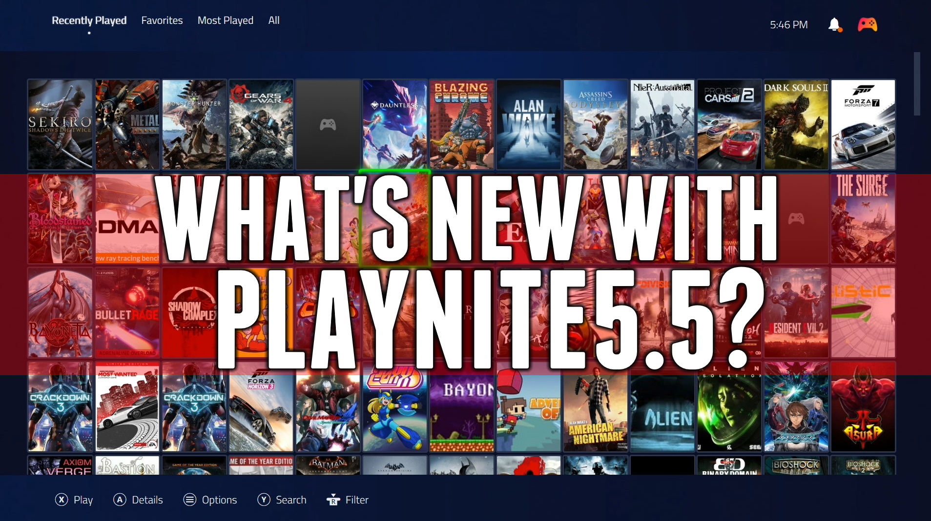Viewport: 931px width, 521px height.
Task: Launch Play on the selected game
Action: pyautogui.click(x=74, y=500)
